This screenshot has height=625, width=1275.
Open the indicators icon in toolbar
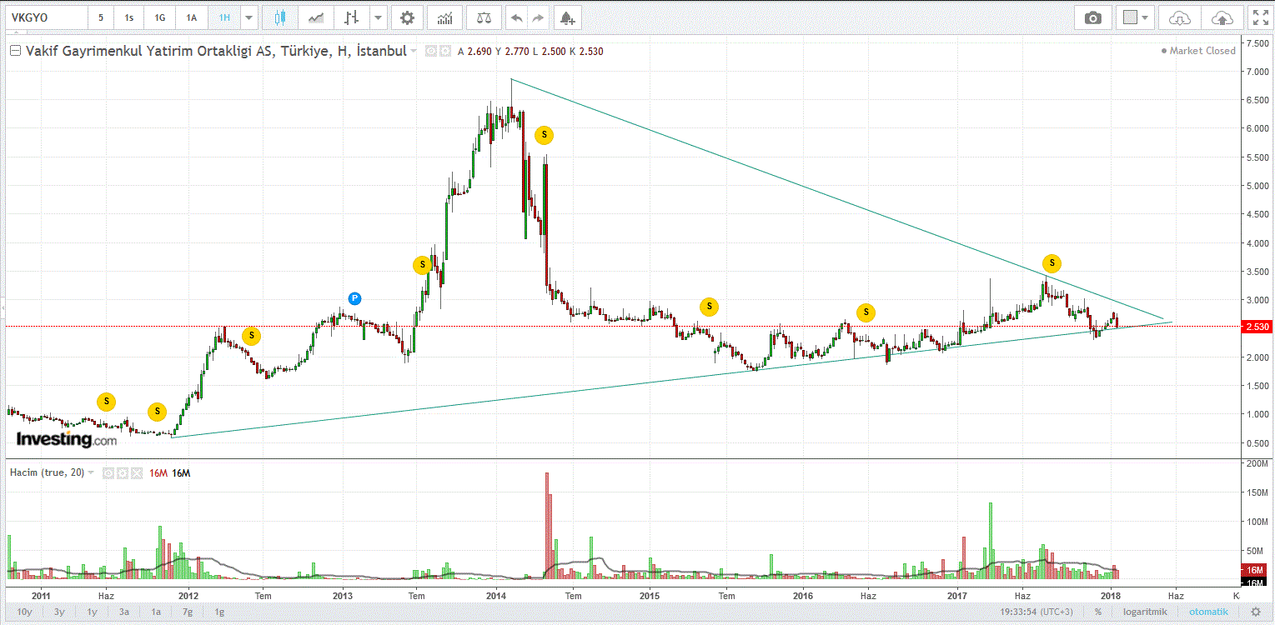coord(445,17)
